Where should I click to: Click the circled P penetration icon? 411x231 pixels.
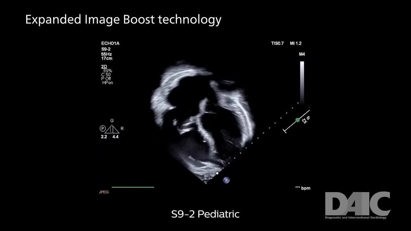(x=102, y=129)
